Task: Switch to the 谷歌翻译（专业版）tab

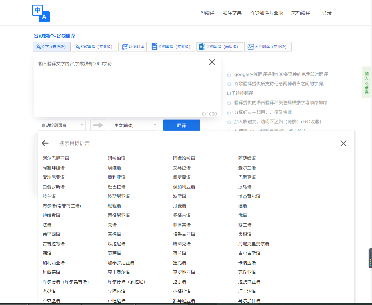Action: (94, 47)
